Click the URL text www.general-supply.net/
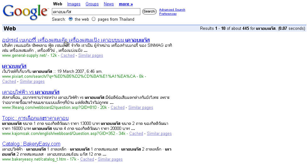The width and height of the screenshot is (308, 165). [24, 56]
